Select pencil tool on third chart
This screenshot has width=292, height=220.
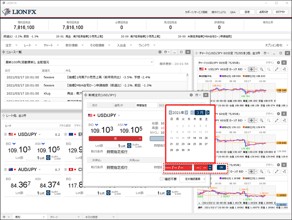[x=277, y=171]
